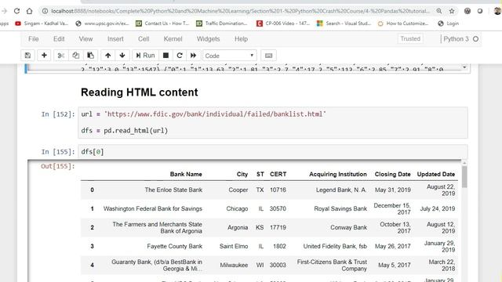Select The Enloe State Bank cell
Screen dimensions: 502x282
[173, 190]
